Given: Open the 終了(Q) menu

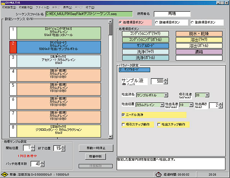Looking at the screenshot, I should (x=90, y=7).
